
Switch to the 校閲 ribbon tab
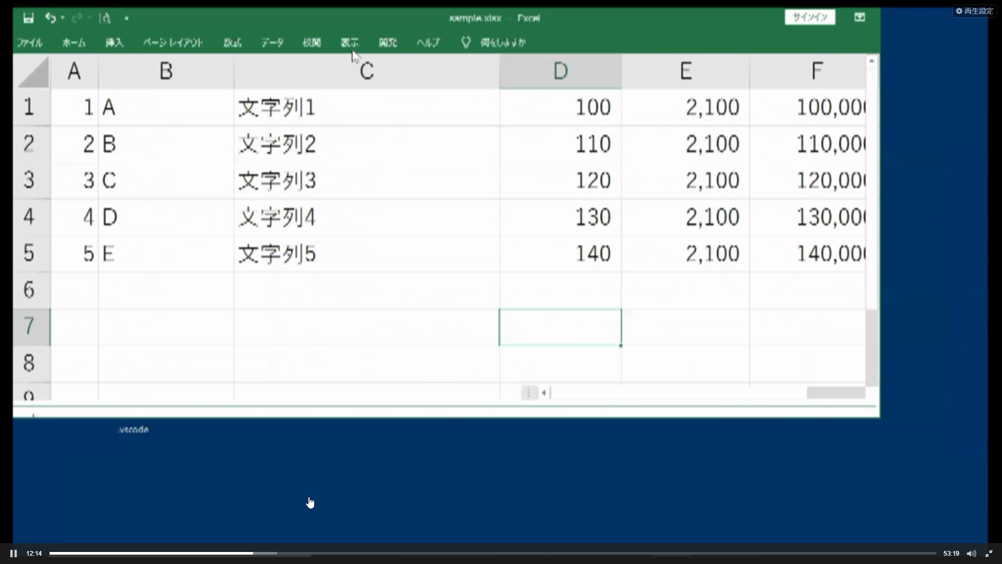[312, 42]
